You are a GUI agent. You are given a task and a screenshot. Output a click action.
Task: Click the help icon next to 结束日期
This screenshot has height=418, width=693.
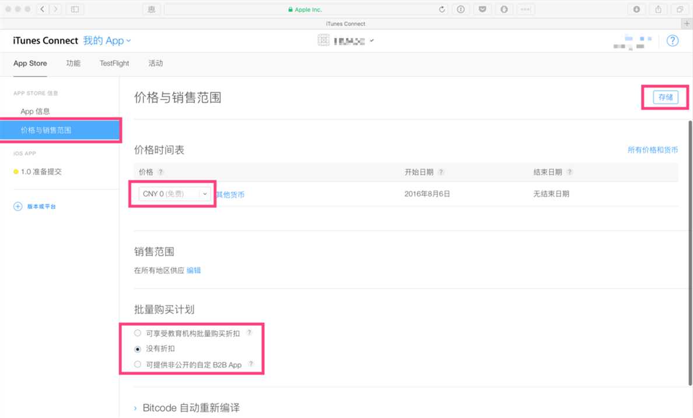point(570,172)
